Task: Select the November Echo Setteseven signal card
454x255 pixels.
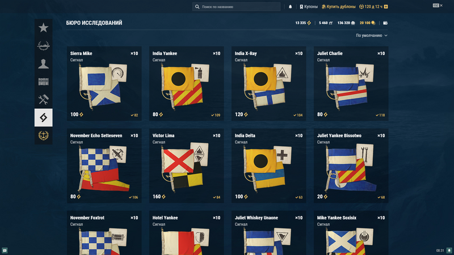Action: [x=104, y=165]
